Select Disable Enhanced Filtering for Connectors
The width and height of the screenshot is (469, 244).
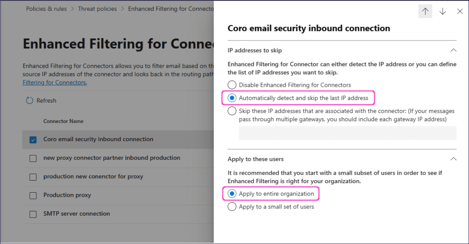tap(232, 84)
